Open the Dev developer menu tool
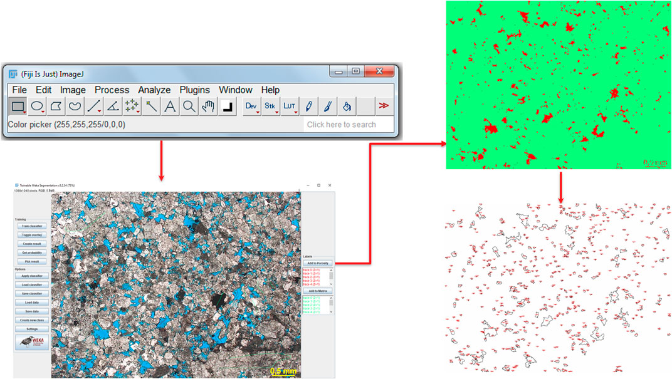672x379 pixels. [x=251, y=106]
